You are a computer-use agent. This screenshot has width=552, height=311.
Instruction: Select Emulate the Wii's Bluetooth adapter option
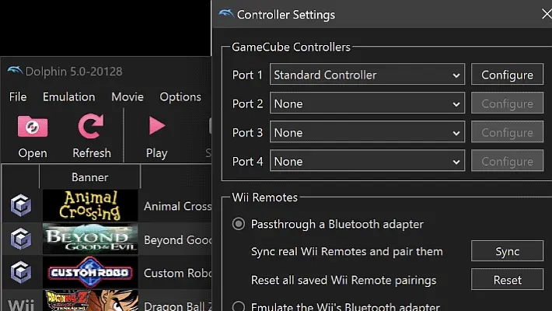[x=239, y=306]
